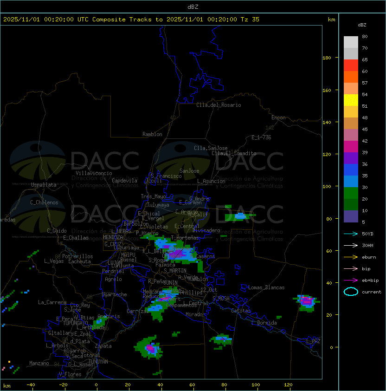Click the 'Uspallata' place label
Viewport: 386px width, 391px height.
click(x=44, y=185)
